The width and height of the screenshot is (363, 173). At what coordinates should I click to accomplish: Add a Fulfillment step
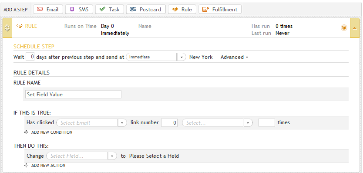coord(220,10)
